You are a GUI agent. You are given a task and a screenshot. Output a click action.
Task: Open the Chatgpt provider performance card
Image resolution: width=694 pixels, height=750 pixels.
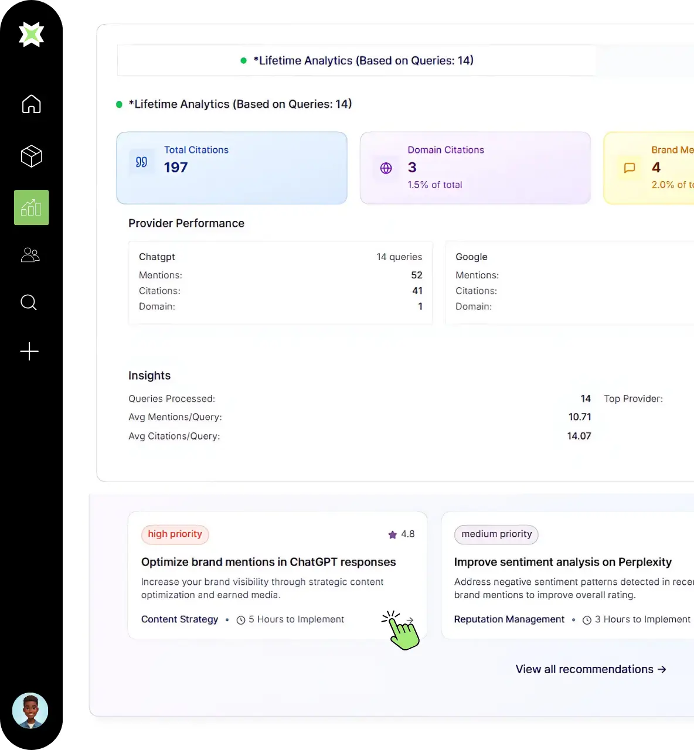280,282
